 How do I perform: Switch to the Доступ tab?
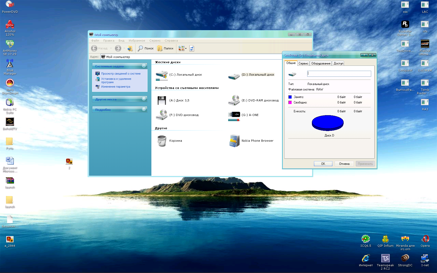tap(338, 63)
